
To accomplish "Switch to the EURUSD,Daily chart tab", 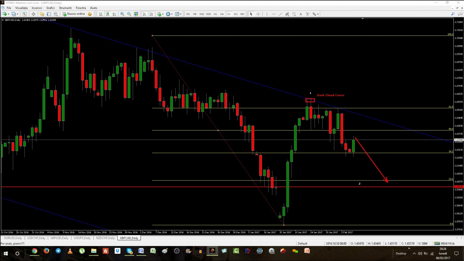I will [13, 238].
